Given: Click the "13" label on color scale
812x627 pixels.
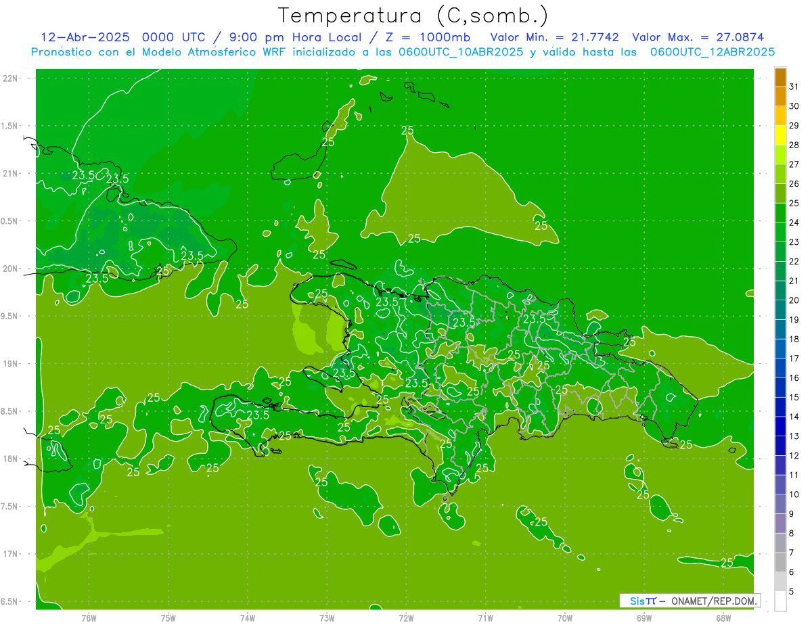Looking at the screenshot, I should point(794,436).
